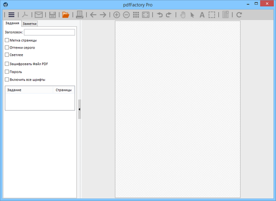This screenshot has width=276, height=201.
Task: Select the text tool A icon
Action: [202, 15]
